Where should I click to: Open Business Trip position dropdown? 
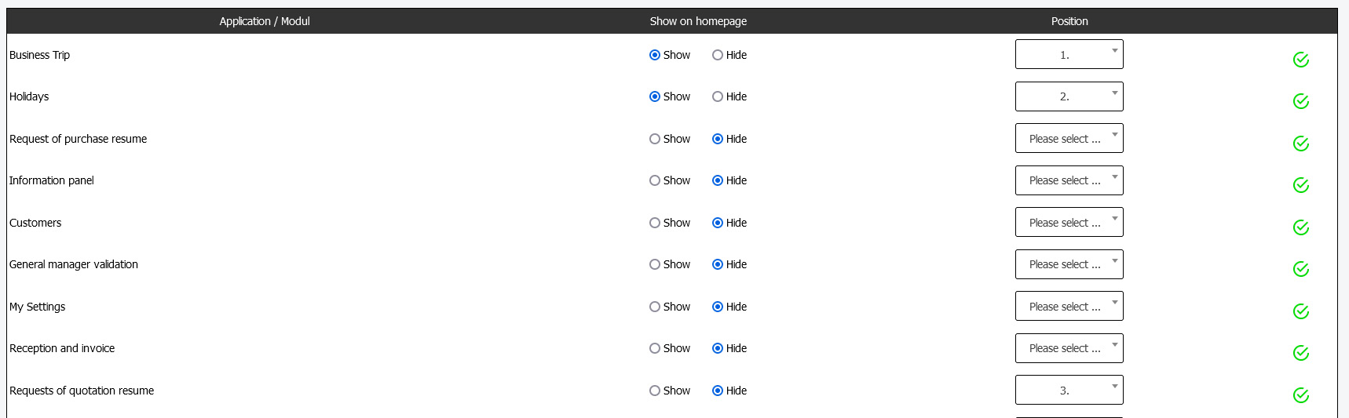[x=1069, y=55]
